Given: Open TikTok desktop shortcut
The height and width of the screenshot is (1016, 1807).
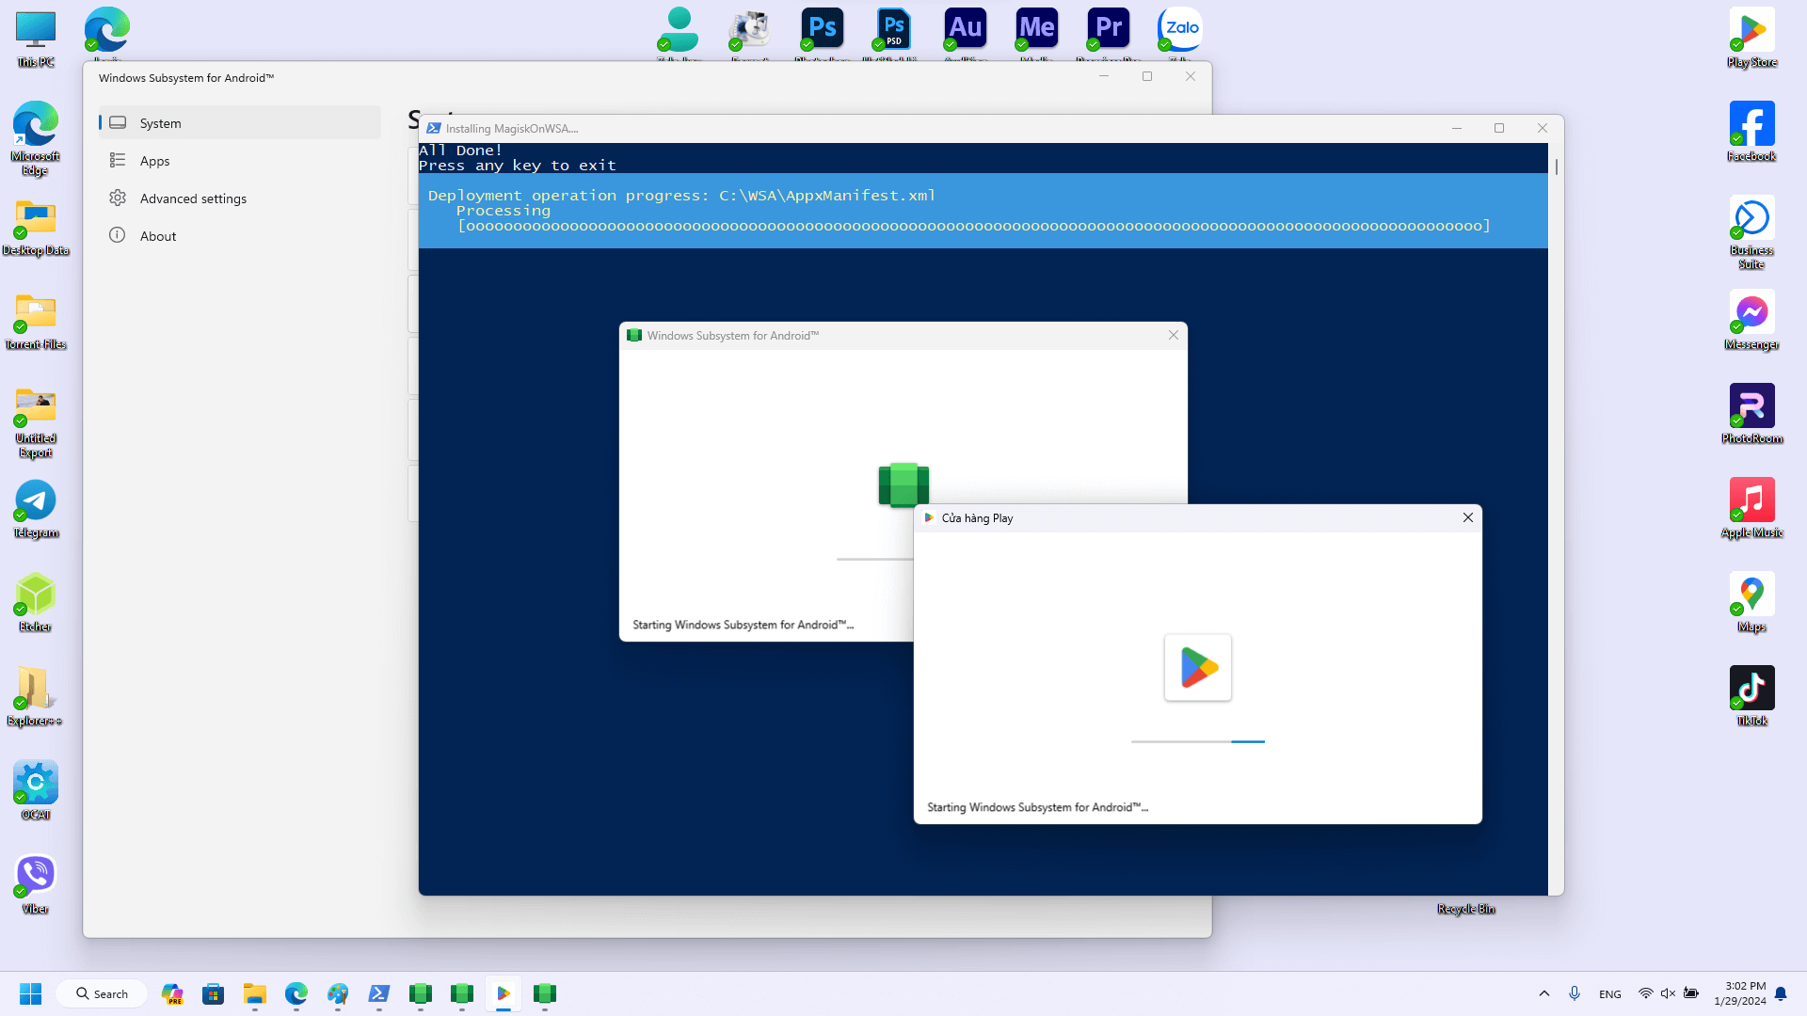Looking at the screenshot, I should coord(1751,696).
